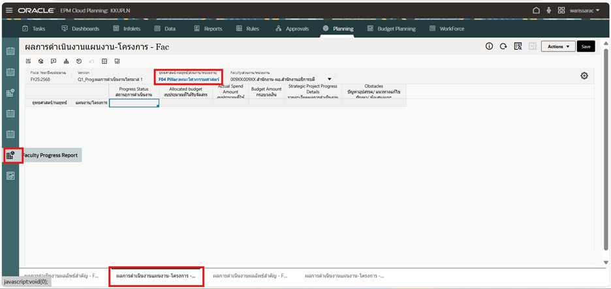Open the Tasks tab
Viewport: 611px width, 289px height.
[34, 29]
